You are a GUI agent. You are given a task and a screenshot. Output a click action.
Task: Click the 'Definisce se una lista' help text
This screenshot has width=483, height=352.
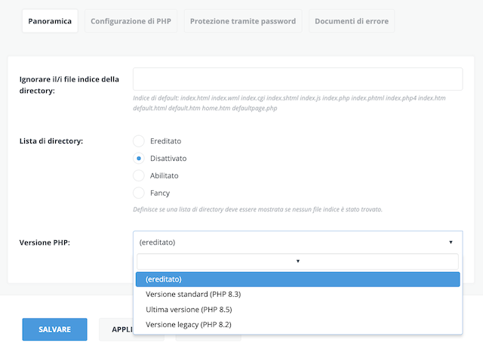point(257,209)
